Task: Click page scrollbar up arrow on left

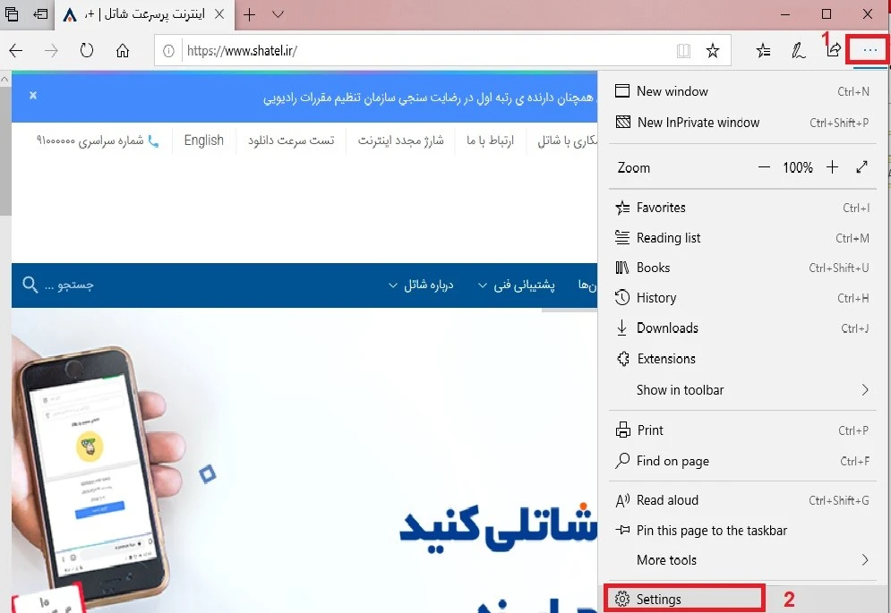Action: [4, 79]
